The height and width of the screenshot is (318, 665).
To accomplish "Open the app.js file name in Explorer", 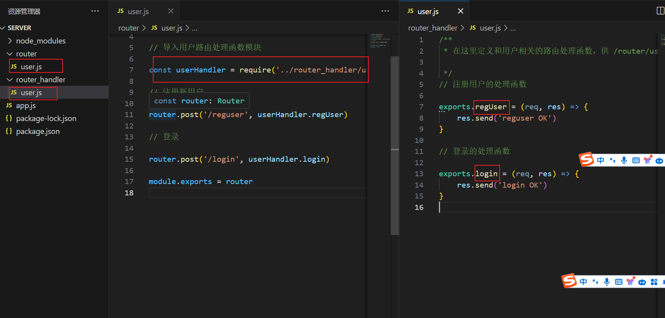I will pos(26,105).
